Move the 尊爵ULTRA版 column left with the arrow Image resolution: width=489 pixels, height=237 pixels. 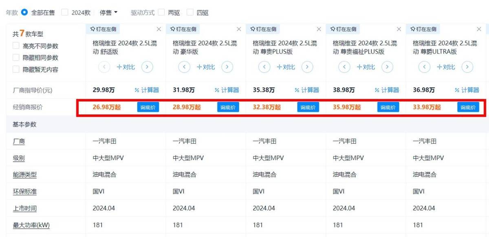(425, 67)
